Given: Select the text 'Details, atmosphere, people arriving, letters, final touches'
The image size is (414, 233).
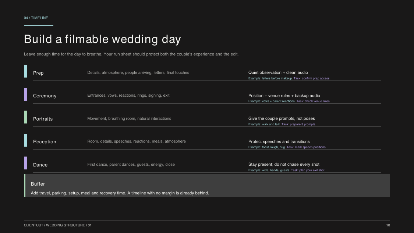Looking at the screenshot, I should tap(138, 72).
